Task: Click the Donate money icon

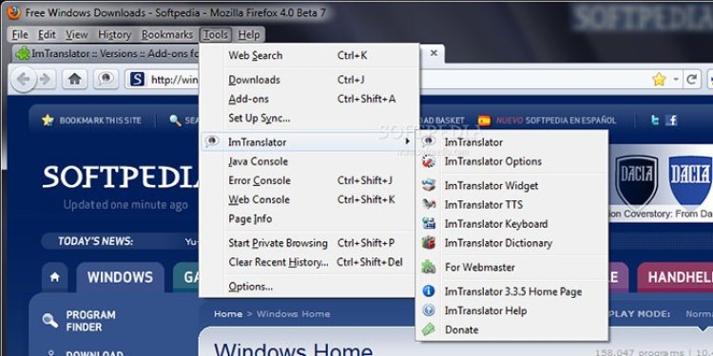Action: tap(429, 329)
